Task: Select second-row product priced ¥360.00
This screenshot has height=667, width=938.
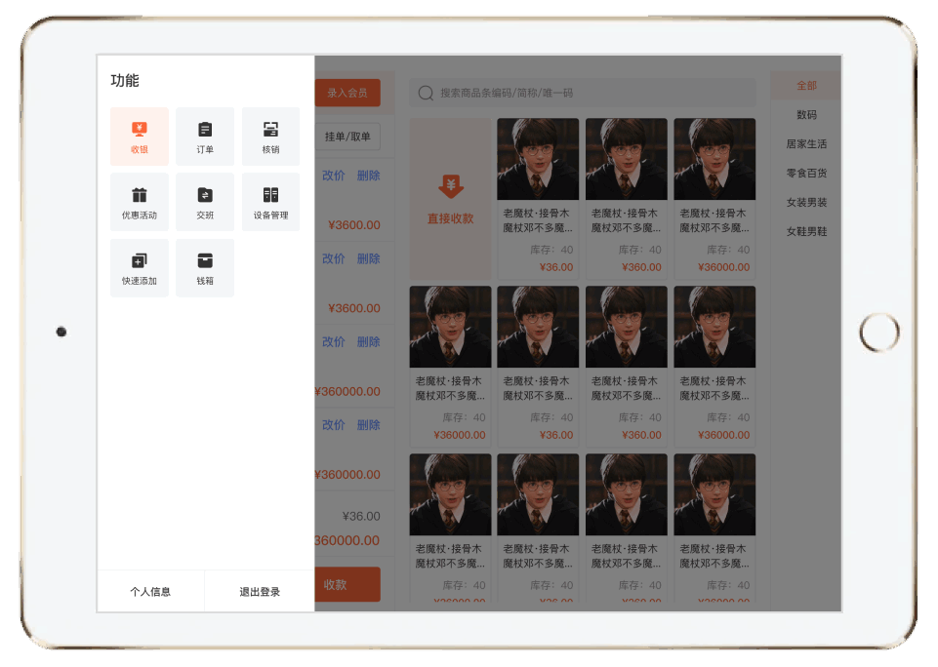Action: click(x=627, y=367)
